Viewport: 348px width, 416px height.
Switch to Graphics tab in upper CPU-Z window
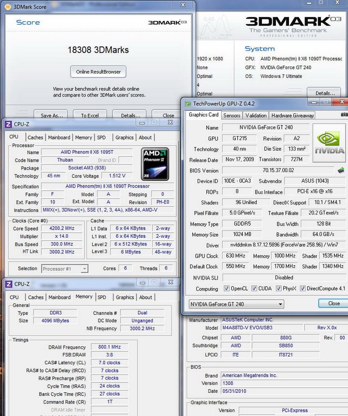125,138
